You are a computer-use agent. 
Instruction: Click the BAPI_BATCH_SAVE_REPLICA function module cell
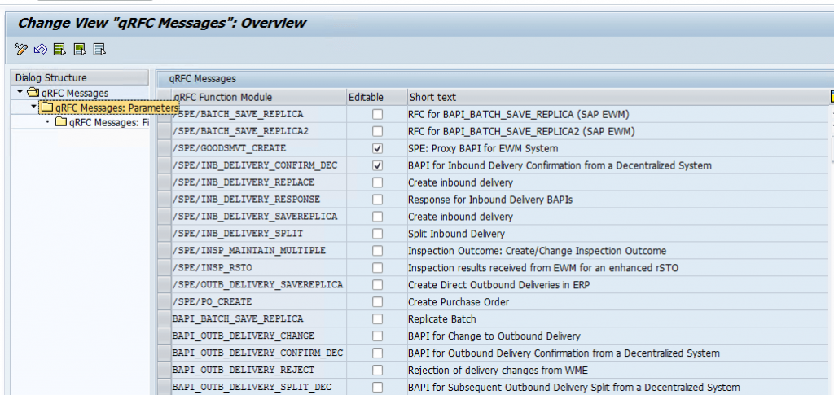(258, 319)
